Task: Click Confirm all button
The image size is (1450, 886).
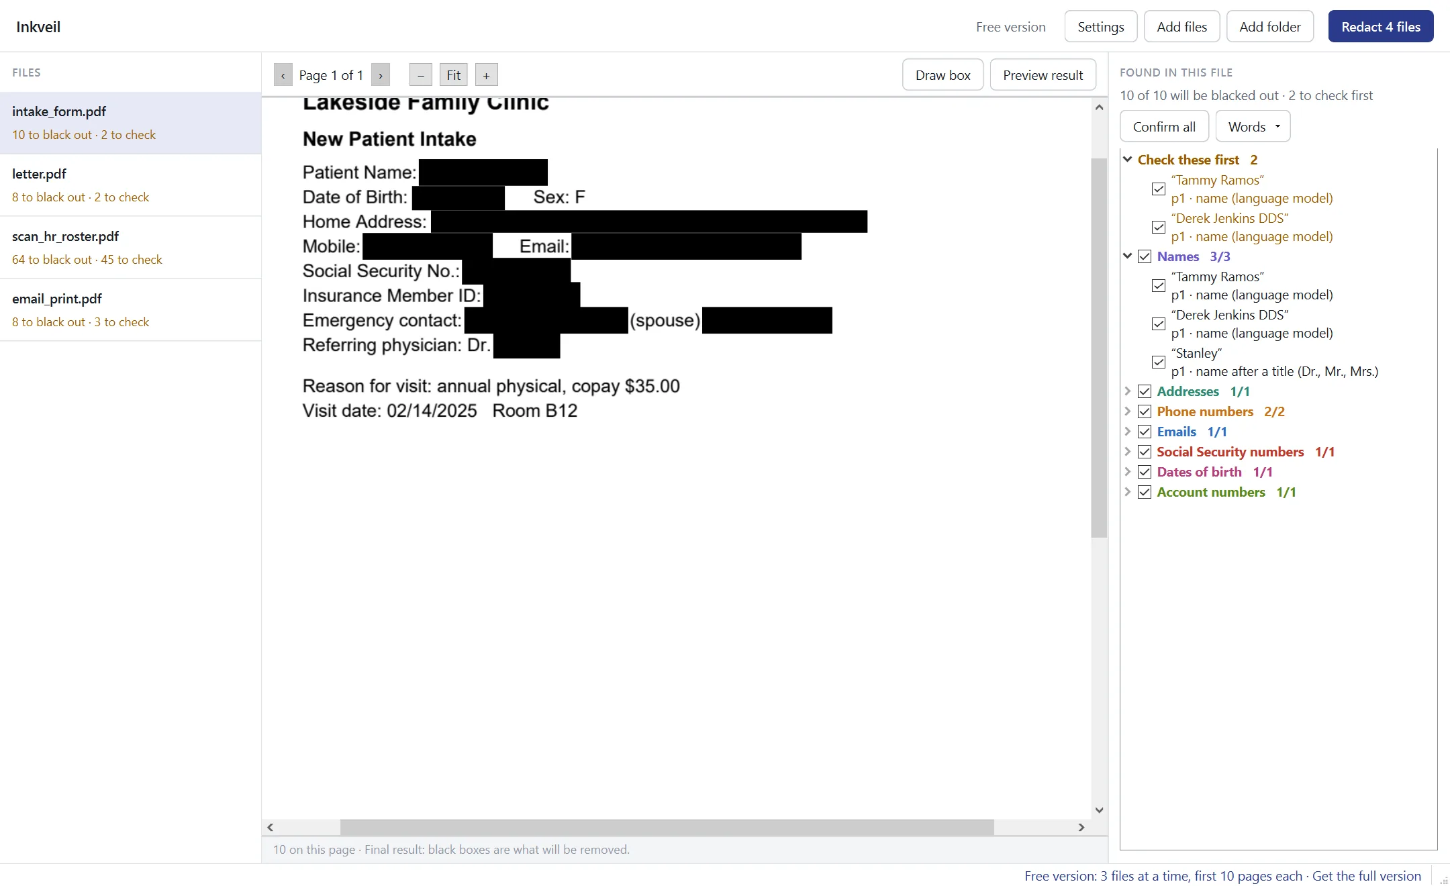Action: [x=1164, y=126]
